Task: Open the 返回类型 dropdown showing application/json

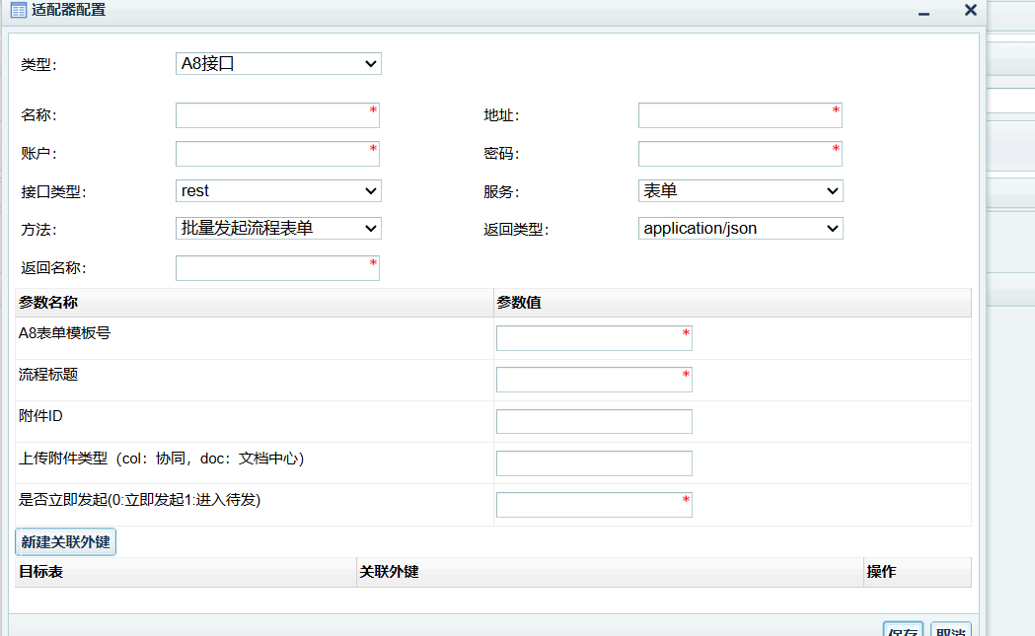Action: tap(740, 229)
